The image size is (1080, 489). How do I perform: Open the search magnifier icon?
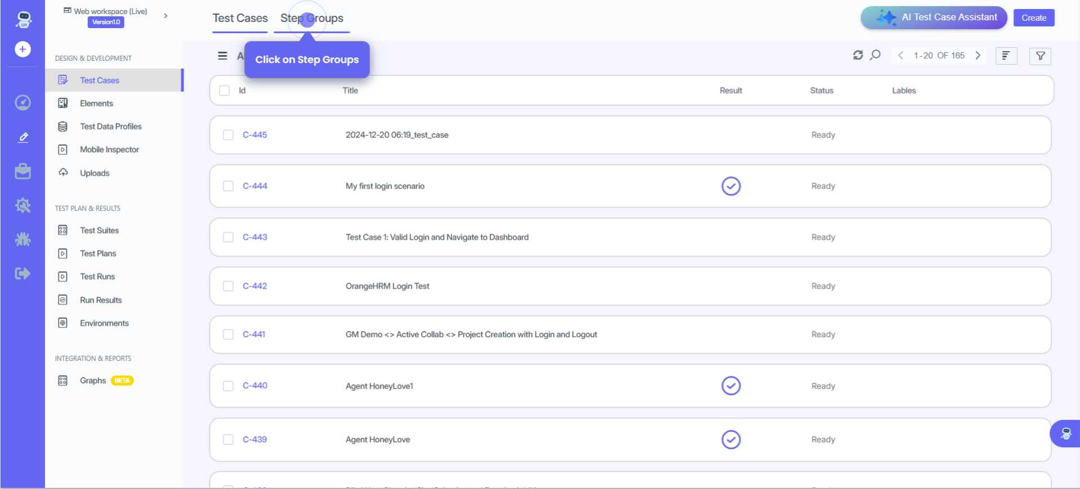point(875,55)
